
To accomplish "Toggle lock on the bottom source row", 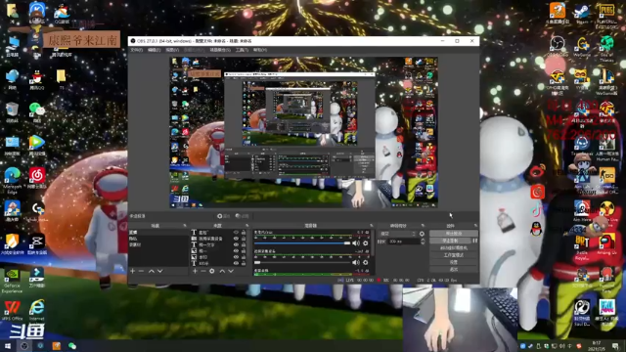I will [x=244, y=263].
